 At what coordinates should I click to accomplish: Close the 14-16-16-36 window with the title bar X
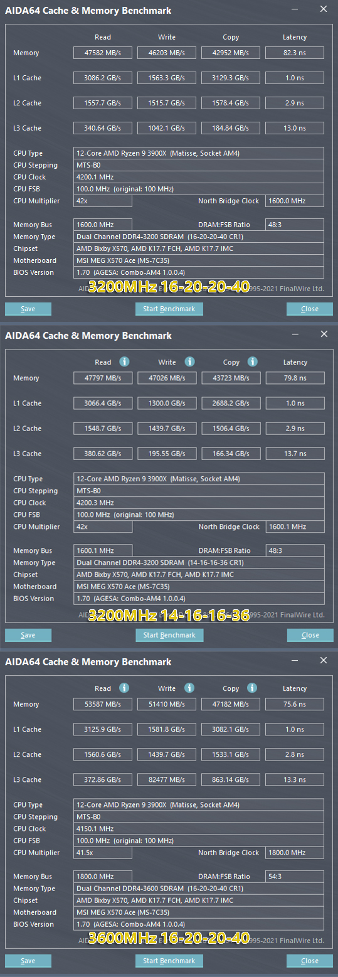(324, 334)
